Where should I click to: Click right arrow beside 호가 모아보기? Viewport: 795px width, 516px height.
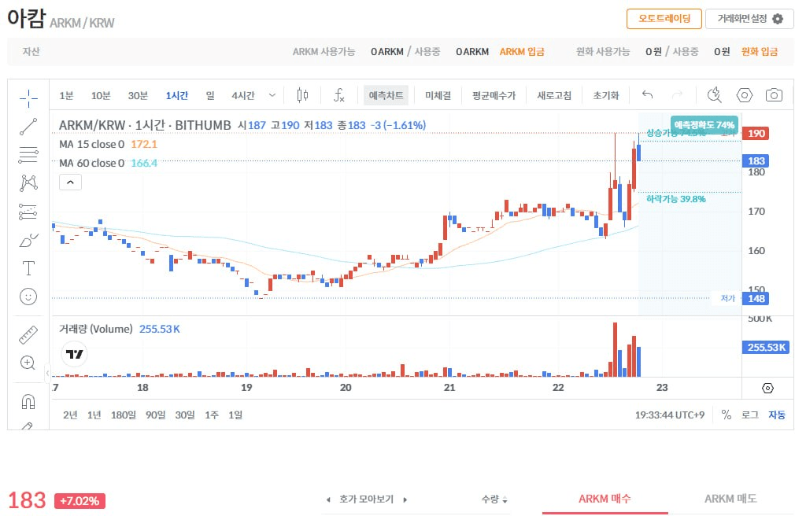coord(405,499)
